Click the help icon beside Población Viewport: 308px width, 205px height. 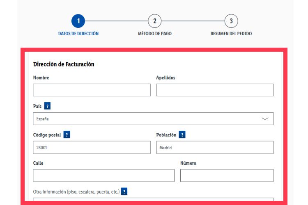[x=182, y=134]
